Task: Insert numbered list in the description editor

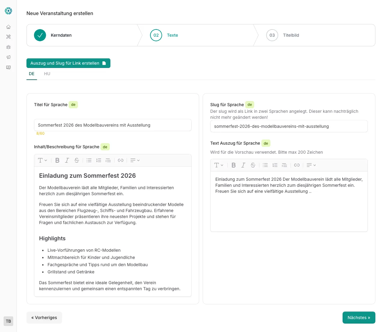Action: tap(99, 160)
